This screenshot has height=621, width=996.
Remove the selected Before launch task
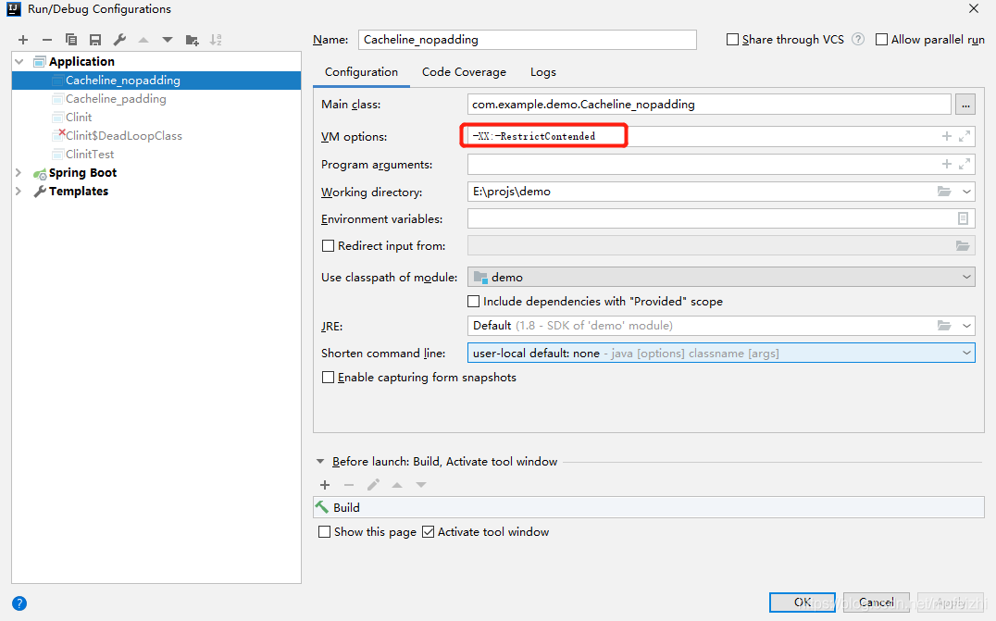[x=349, y=485]
